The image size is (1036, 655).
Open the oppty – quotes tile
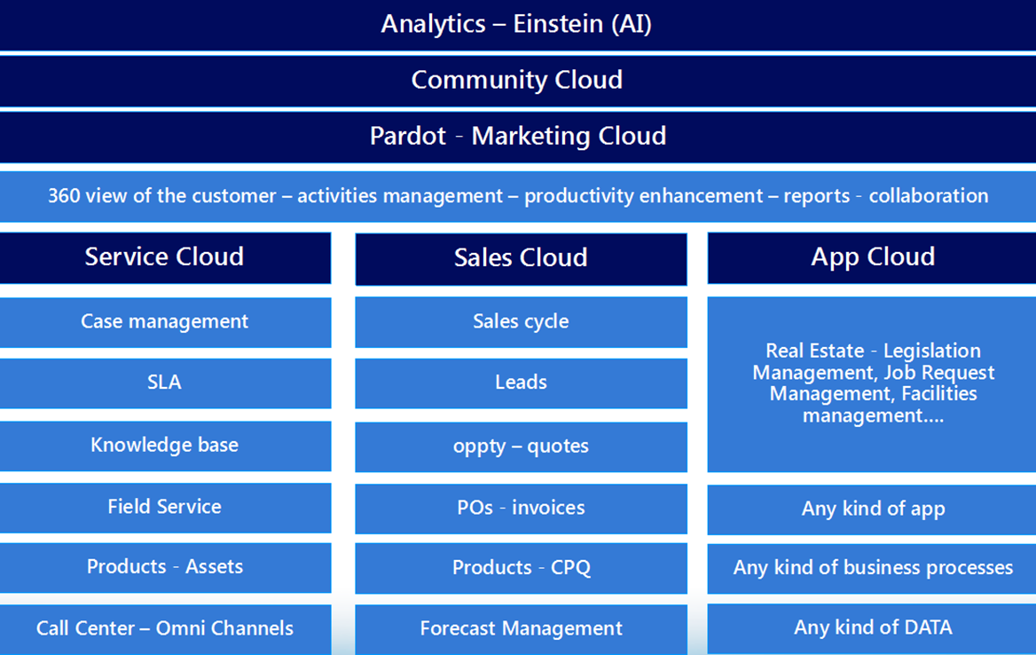(x=521, y=446)
